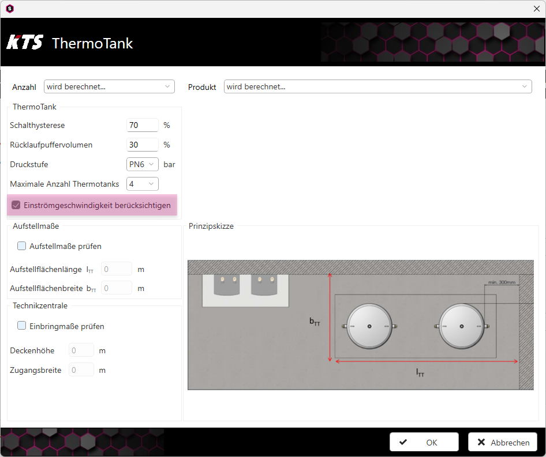Enable Einbringmaße prüfen checkbox
Image resolution: width=546 pixels, height=457 pixels.
coord(21,326)
